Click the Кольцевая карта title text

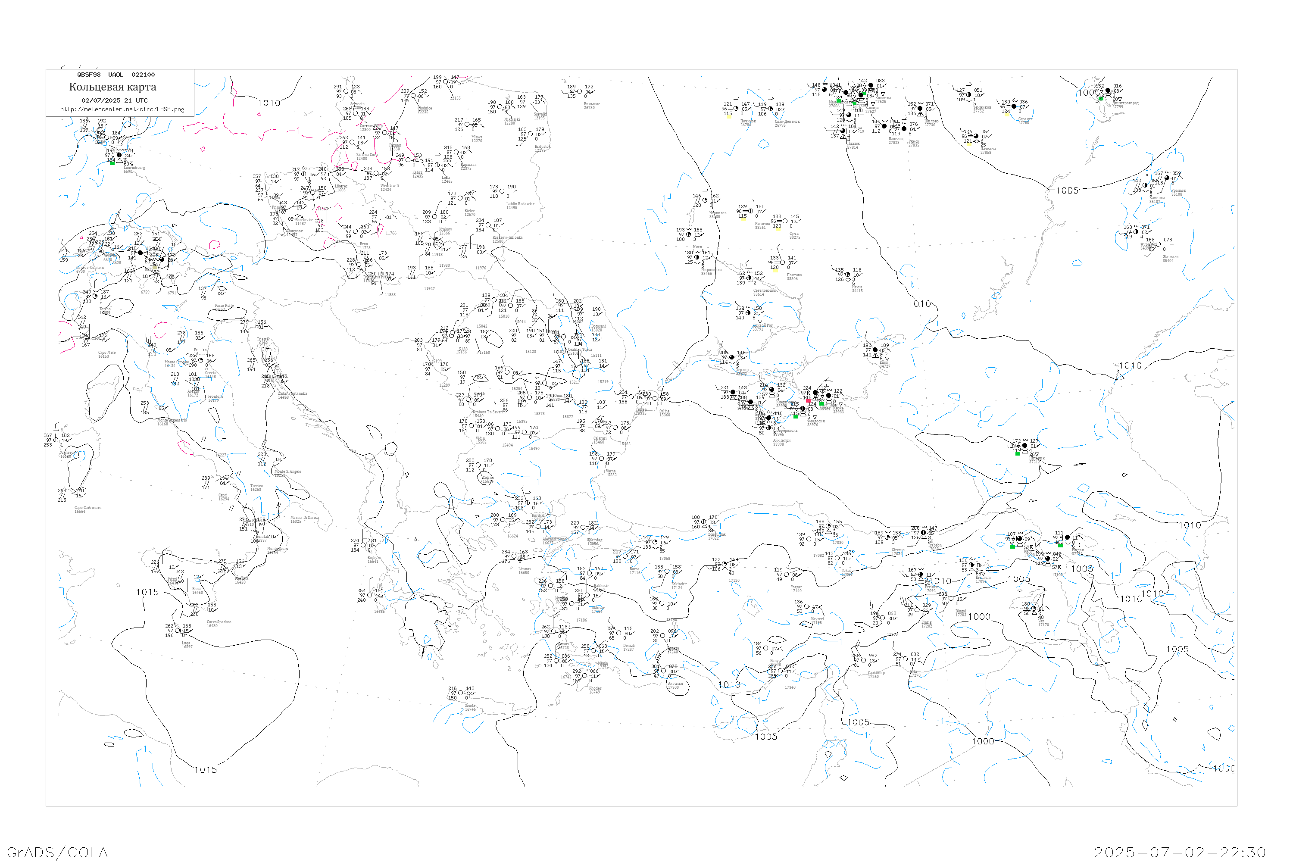(x=112, y=87)
